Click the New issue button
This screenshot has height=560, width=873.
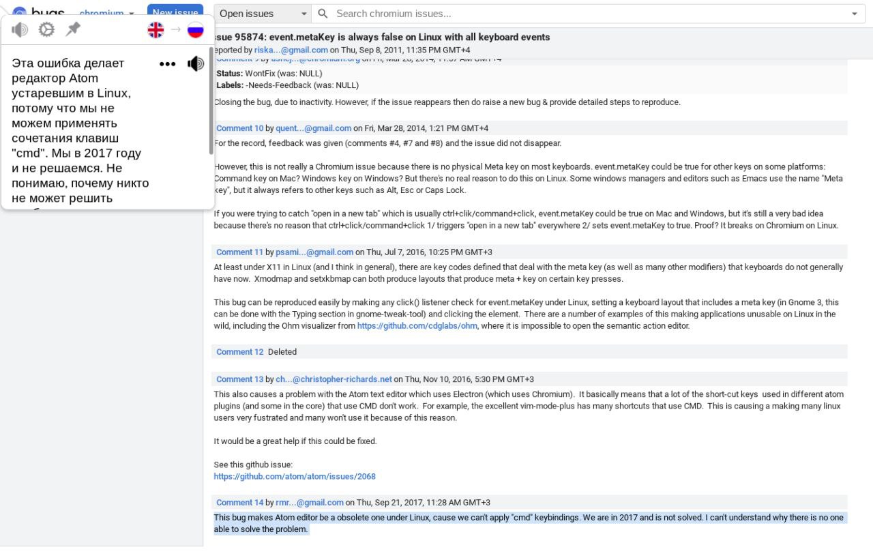(x=175, y=12)
